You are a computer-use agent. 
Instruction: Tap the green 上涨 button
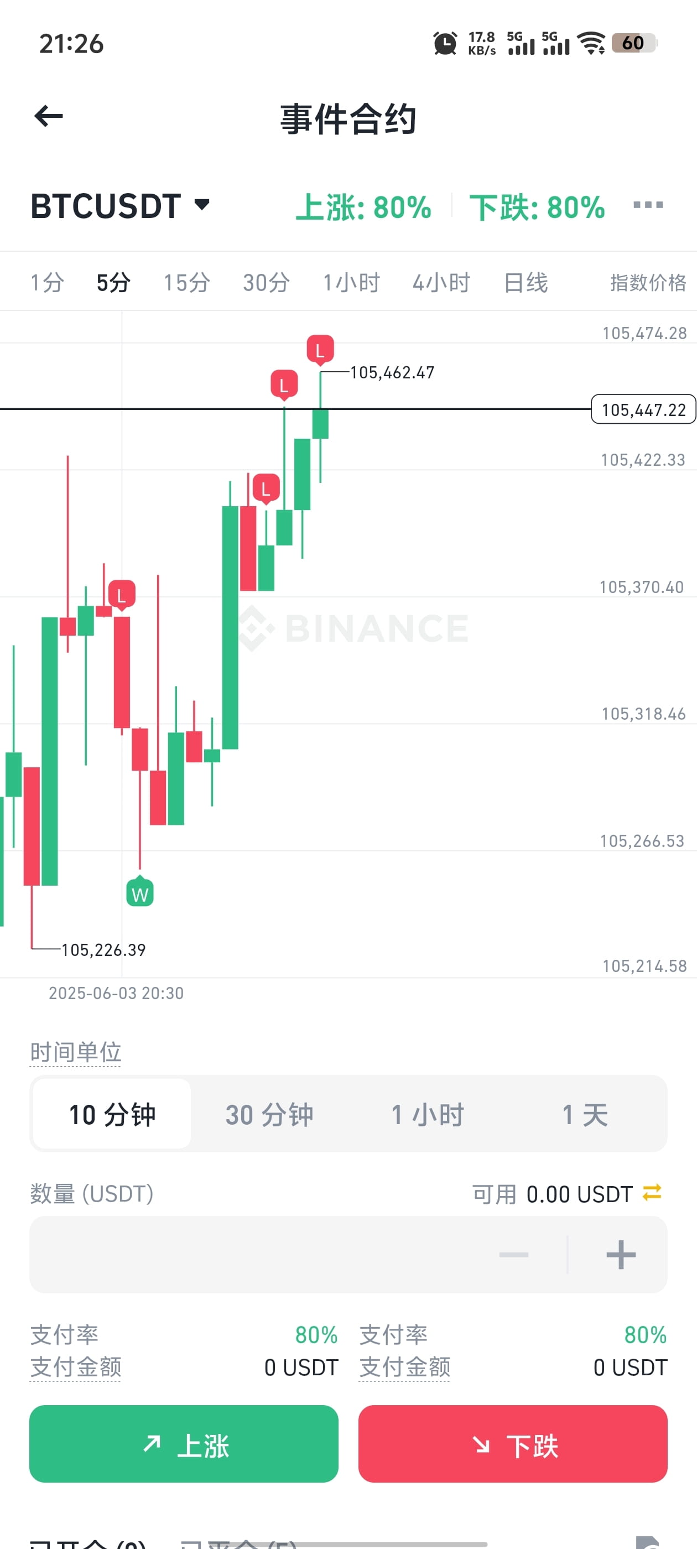(184, 1443)
